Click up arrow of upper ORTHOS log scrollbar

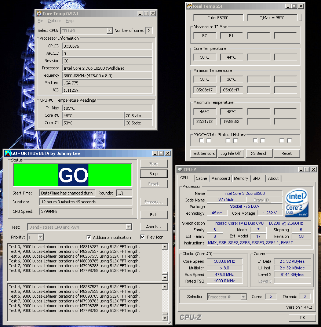(165, 247)
